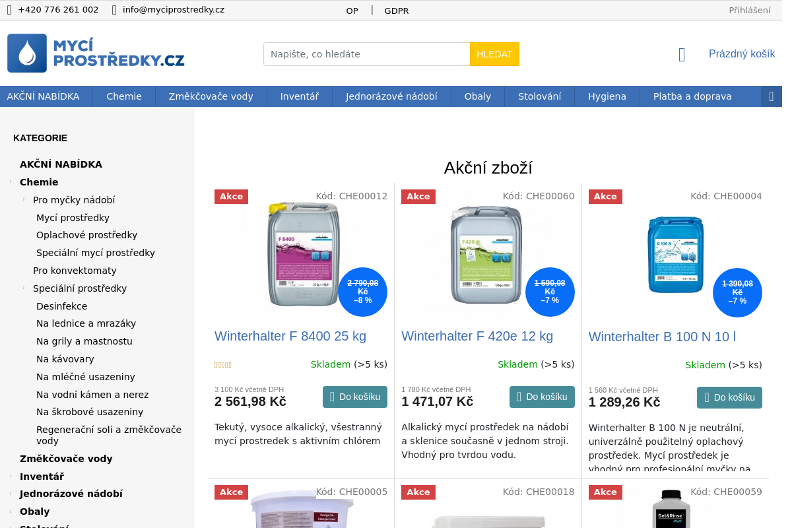Screen dimensions: 792x528
Task: Open the GDPR link
Action: [x=397, y=11]
